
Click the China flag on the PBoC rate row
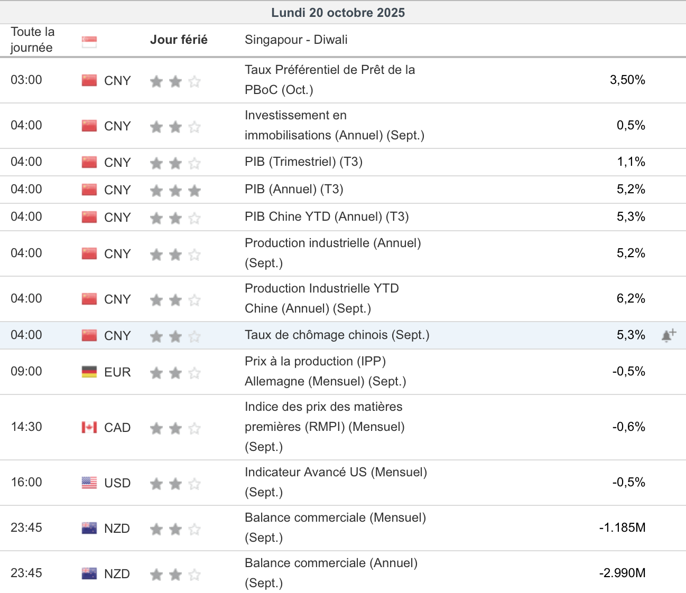pyautogui.click(x=89, y=80)
